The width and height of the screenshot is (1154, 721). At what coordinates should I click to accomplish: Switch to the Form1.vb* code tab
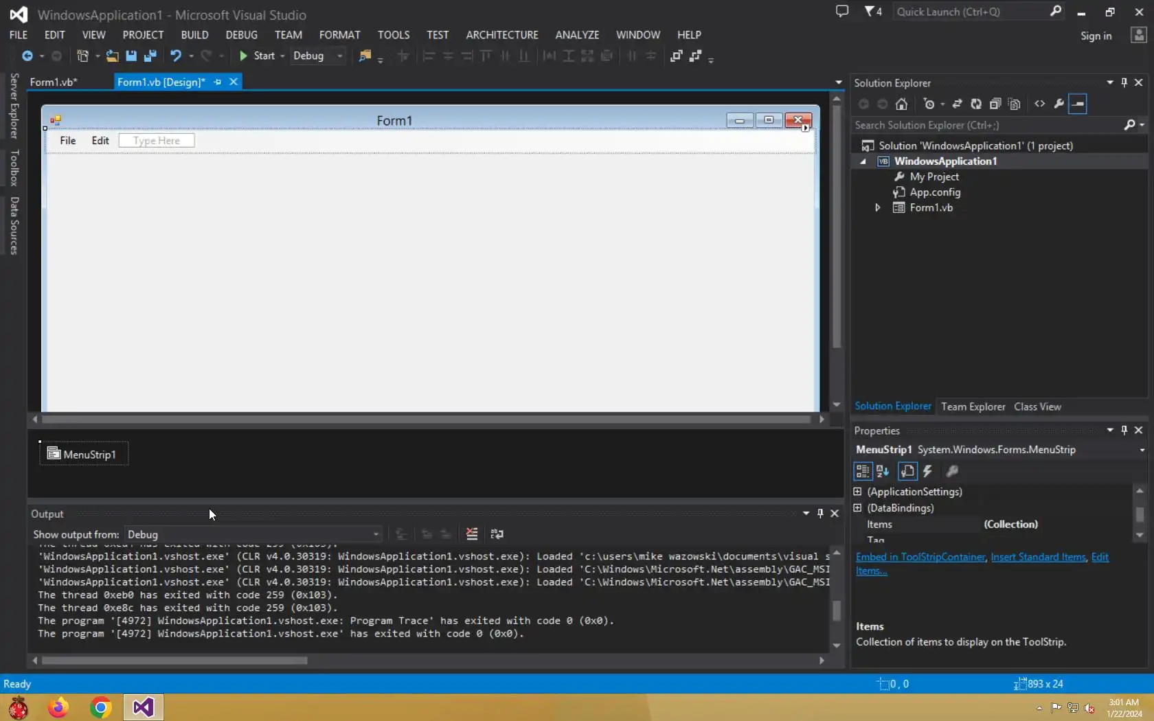coord(54,82)
